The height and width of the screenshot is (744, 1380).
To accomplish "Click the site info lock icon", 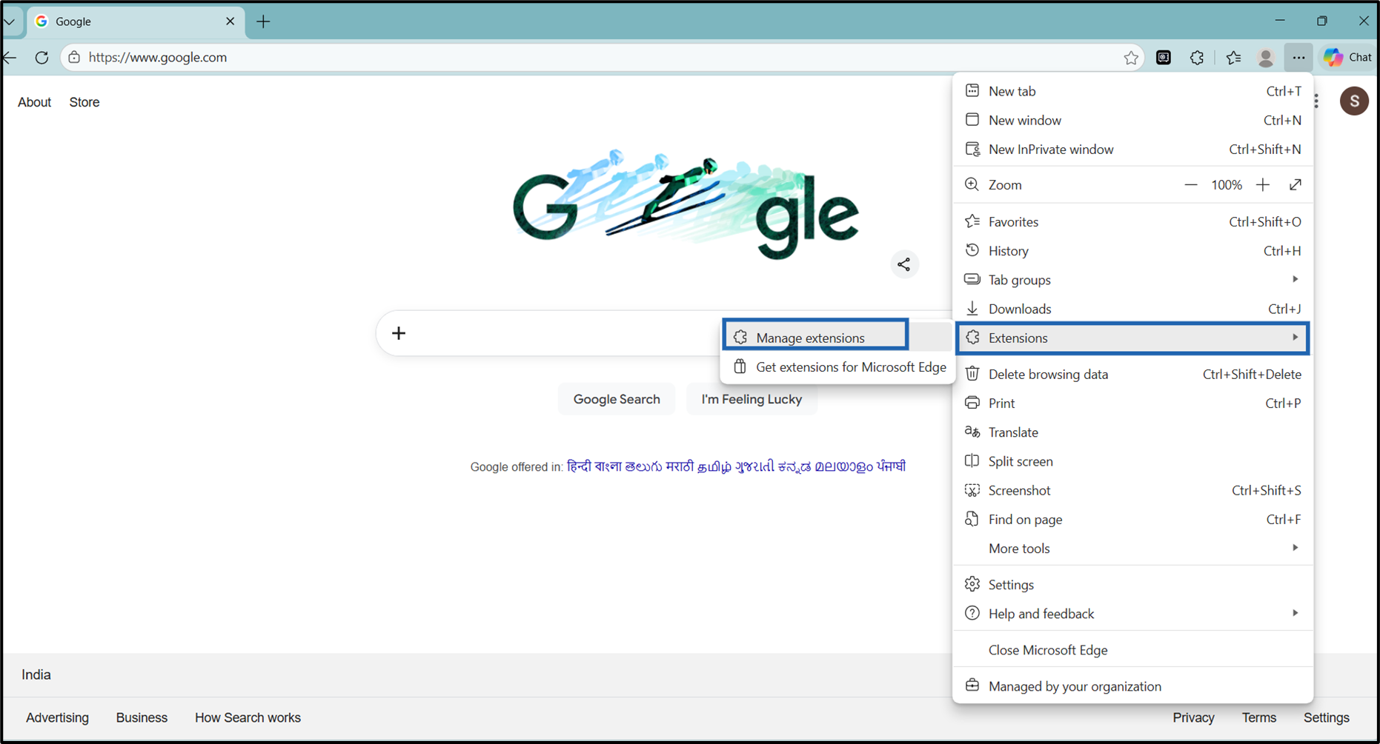I will (x=74, y=57).
